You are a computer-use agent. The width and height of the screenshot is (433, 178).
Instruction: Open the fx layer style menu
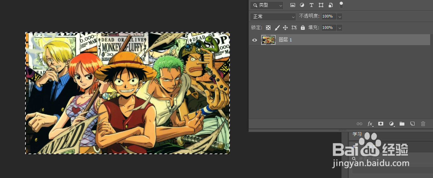pos(370,124)
